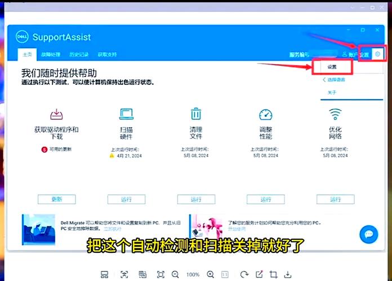392x281 pixels.
Task: Click the 账户设置 person icon
Action: pos(345,55)
